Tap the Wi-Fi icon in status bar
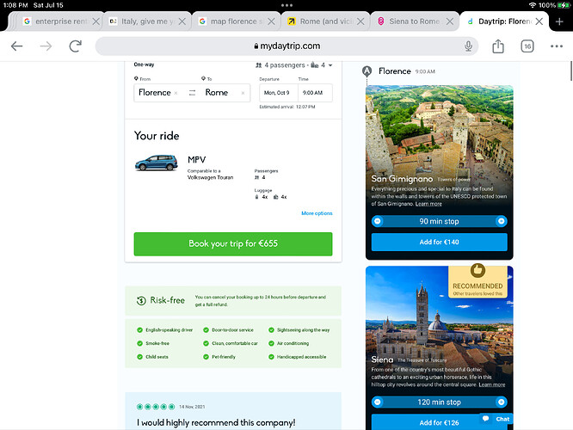This screenshot has height=430, width=573. [x=533, y=5]
